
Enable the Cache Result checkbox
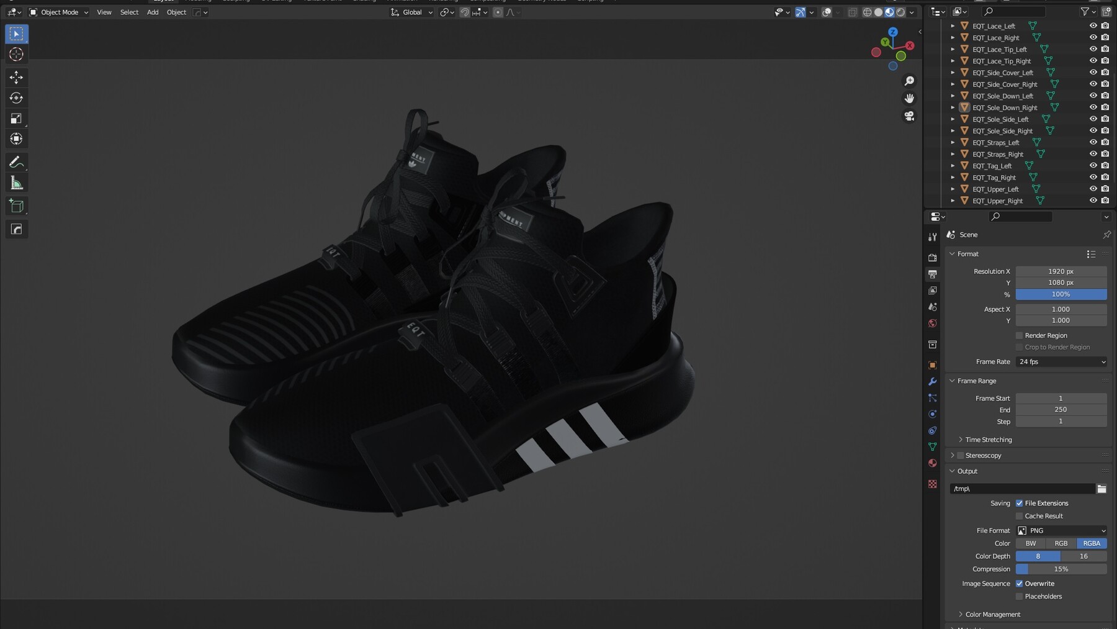click(1019, 516)
